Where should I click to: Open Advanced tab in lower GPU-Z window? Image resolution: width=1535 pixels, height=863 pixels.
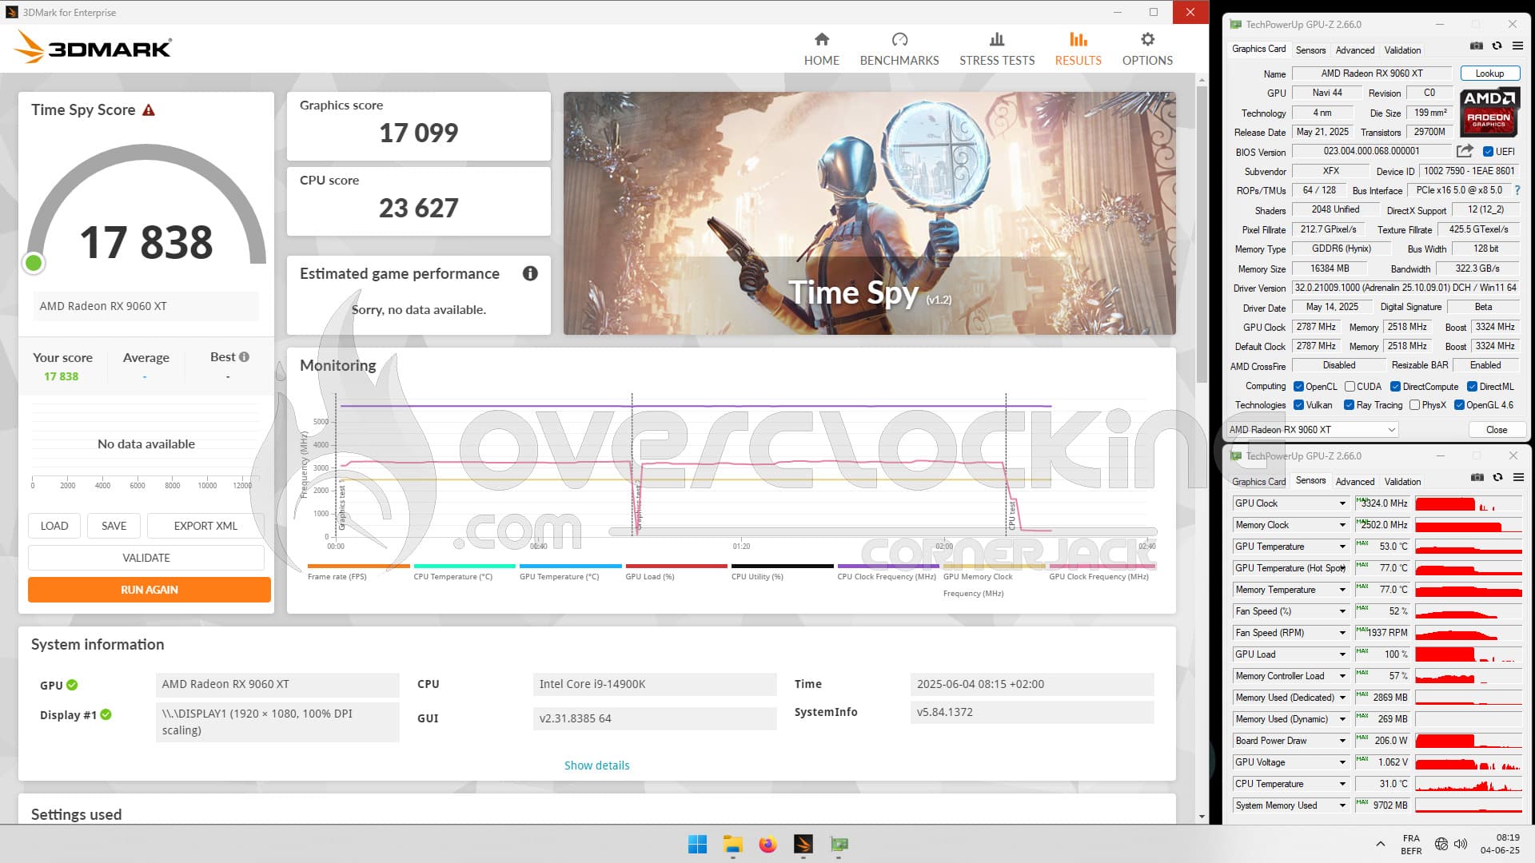1355,481
